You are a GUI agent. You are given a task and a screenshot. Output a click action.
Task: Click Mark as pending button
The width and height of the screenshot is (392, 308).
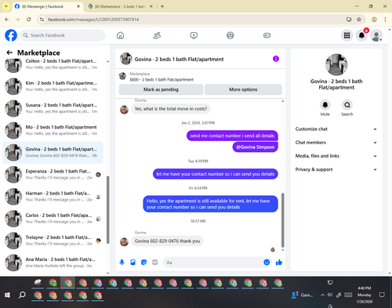click(x=161, y=89)
